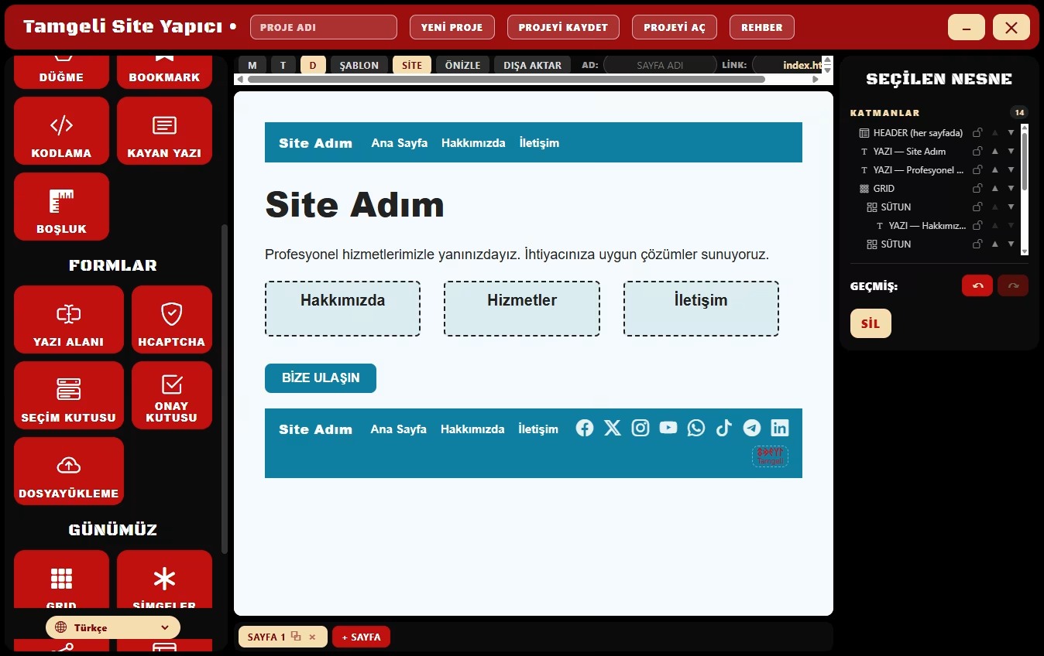Click the Telegram icon in the footer

click(752, 428)
